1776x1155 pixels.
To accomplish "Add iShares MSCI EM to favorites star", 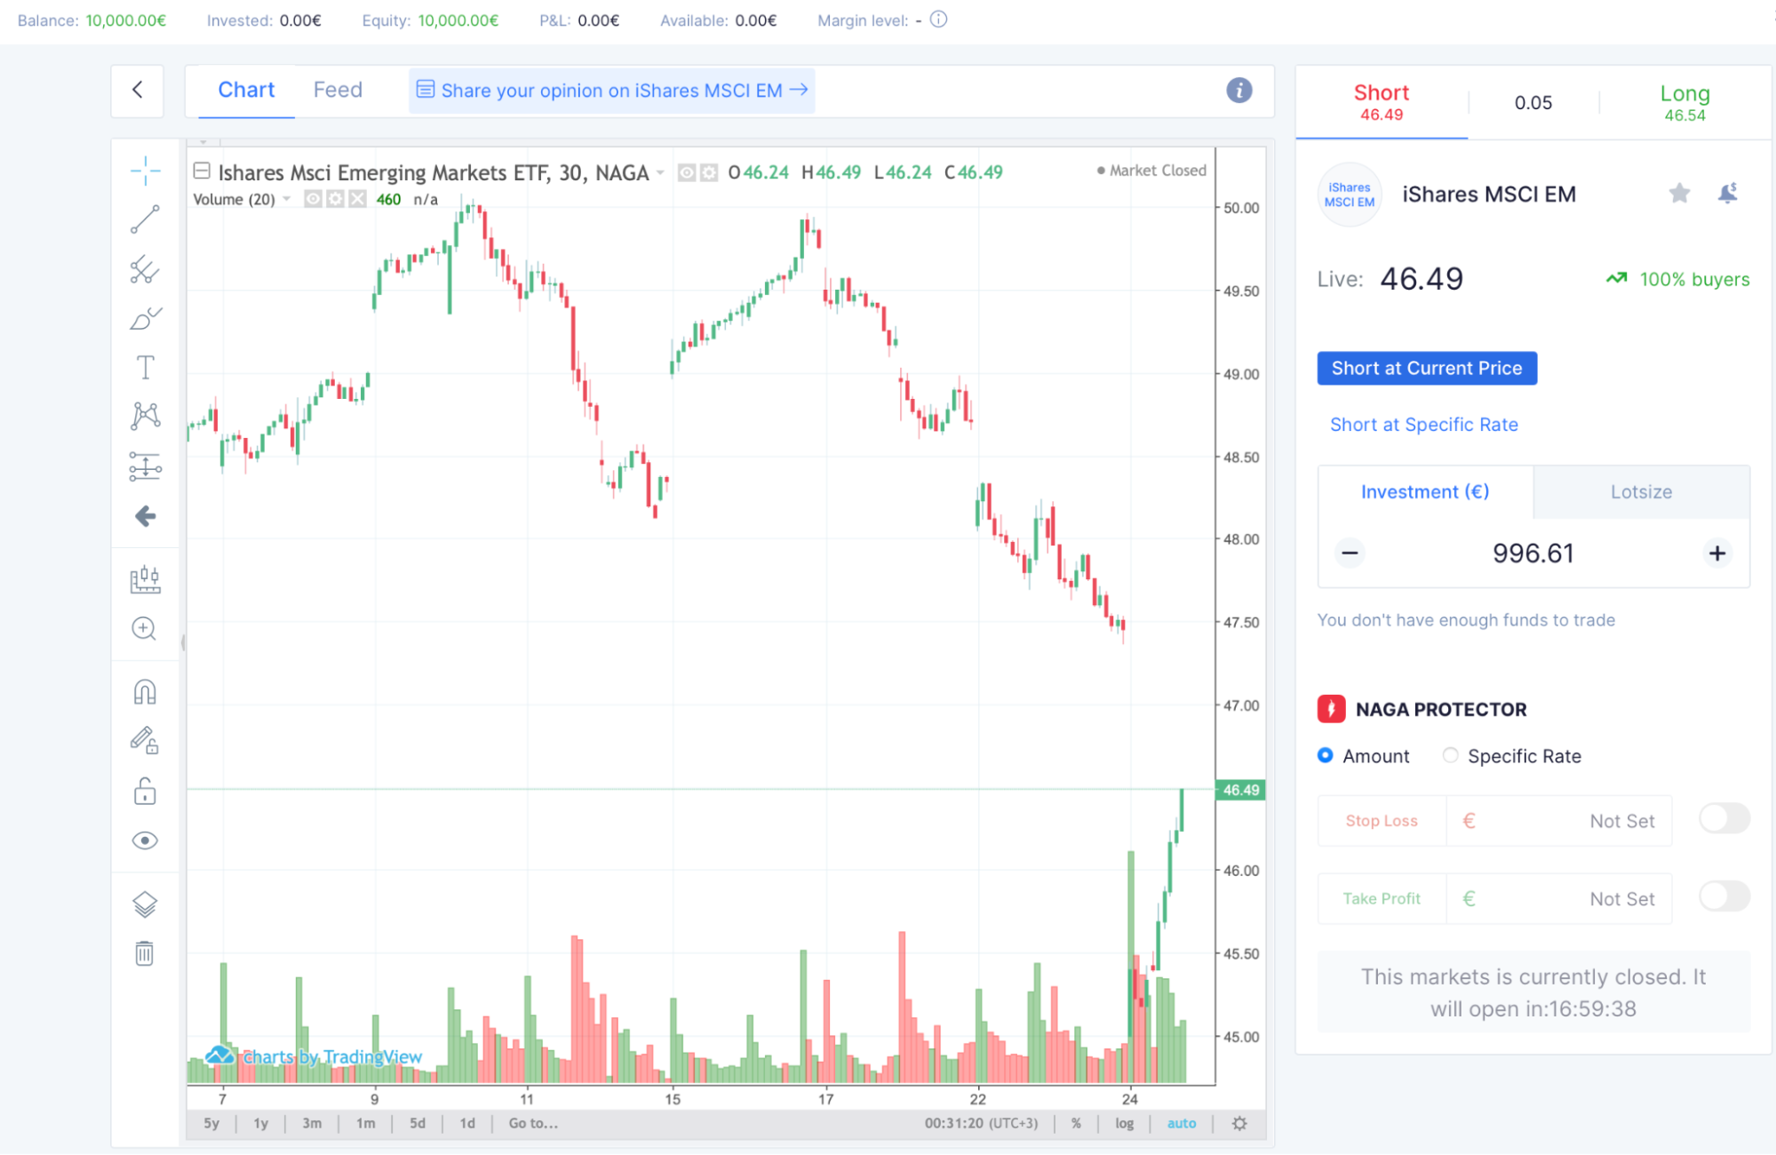I will 1678,193.
